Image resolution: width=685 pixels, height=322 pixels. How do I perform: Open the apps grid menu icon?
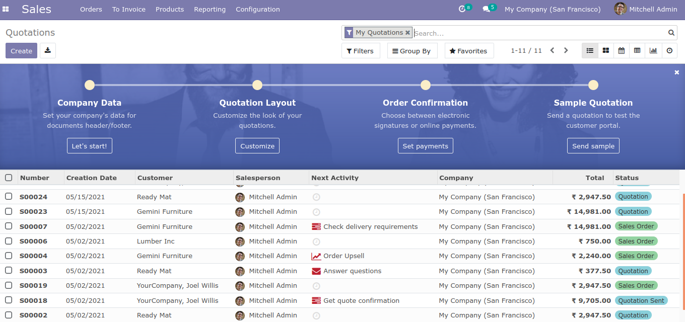6,9
